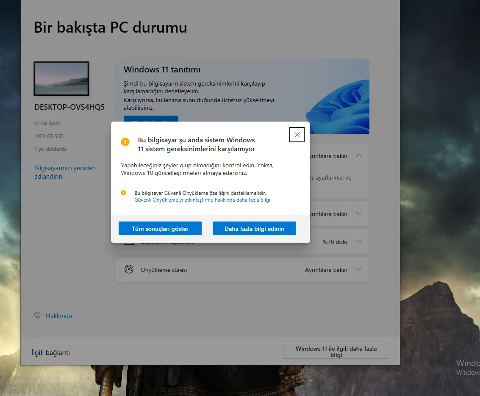Open the Hakkında link

click(x=59, y=316)
